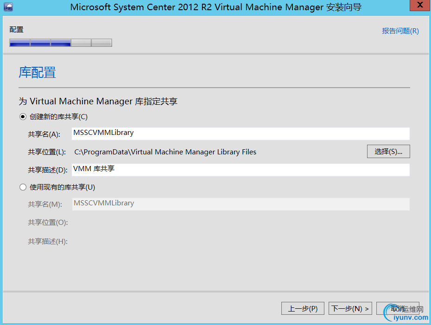
Task: Proceed with the 下一步(N) > button
Action: point(350,308)
